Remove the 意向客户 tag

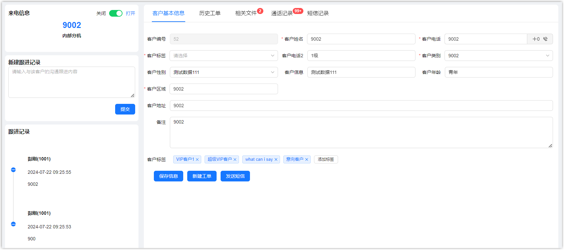pyautogui.click(x=307, y=159)
